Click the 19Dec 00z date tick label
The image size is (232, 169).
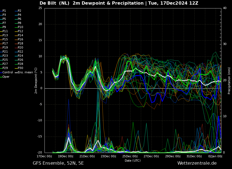tap(66, 156)
